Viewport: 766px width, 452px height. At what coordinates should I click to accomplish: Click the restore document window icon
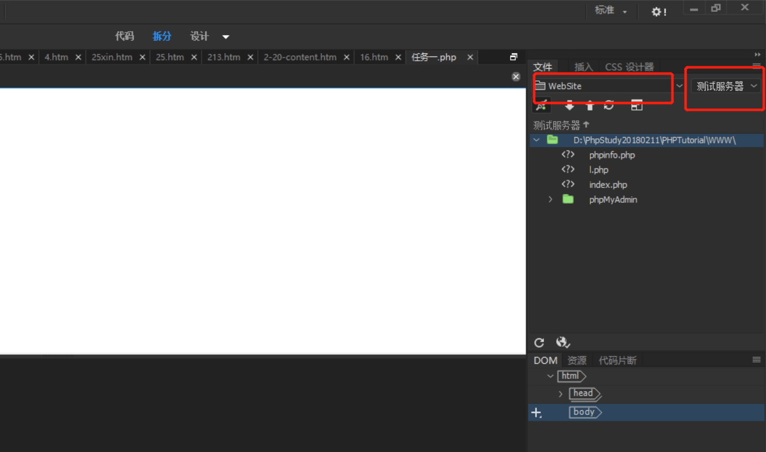pyautogui.click(x=514, y=57)
